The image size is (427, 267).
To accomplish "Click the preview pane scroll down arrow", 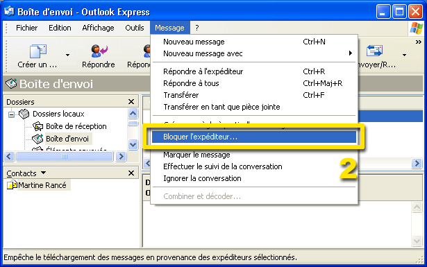I will 417,241.
